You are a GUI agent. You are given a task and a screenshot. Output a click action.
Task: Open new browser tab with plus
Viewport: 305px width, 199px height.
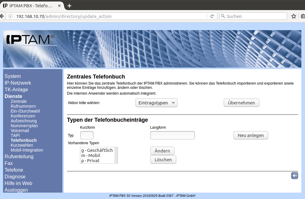point(69,6)
